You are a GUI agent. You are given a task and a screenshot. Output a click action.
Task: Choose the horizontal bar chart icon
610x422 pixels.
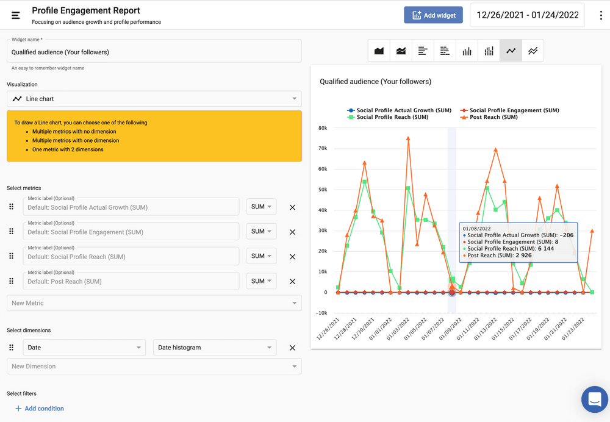tap(423, 51)
